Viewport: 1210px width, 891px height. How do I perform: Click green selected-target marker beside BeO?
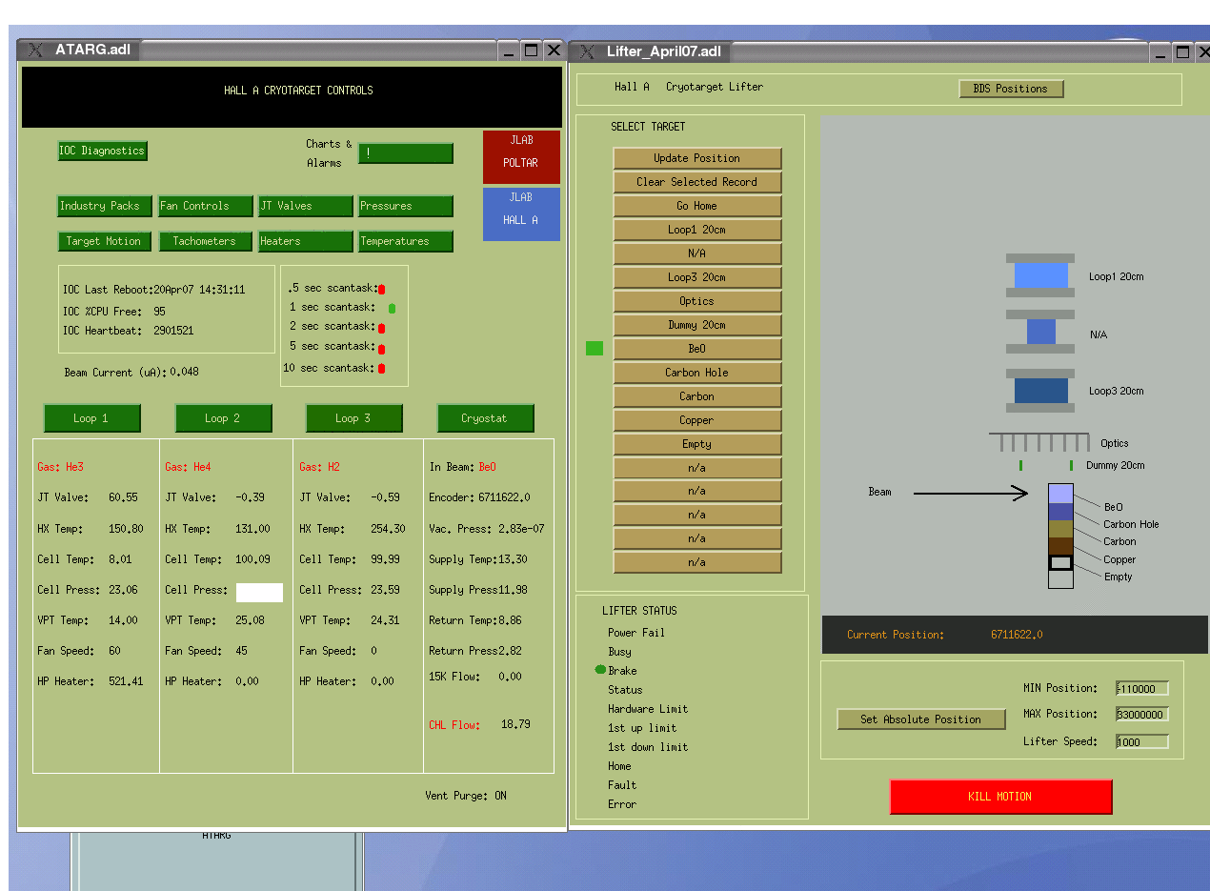click(x=595, y=349)
